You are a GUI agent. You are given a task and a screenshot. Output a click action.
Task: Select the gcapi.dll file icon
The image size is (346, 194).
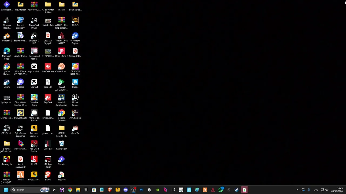[48, 84]
